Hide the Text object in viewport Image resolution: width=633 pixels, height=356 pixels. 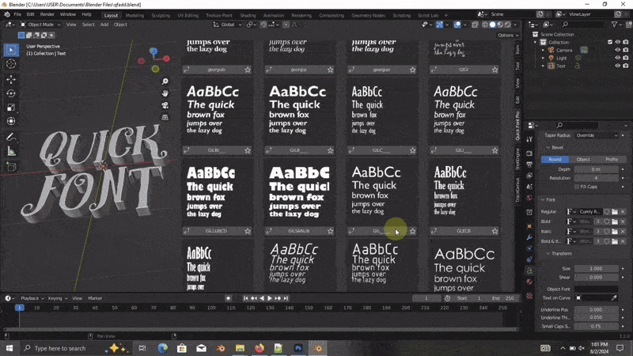618,66
